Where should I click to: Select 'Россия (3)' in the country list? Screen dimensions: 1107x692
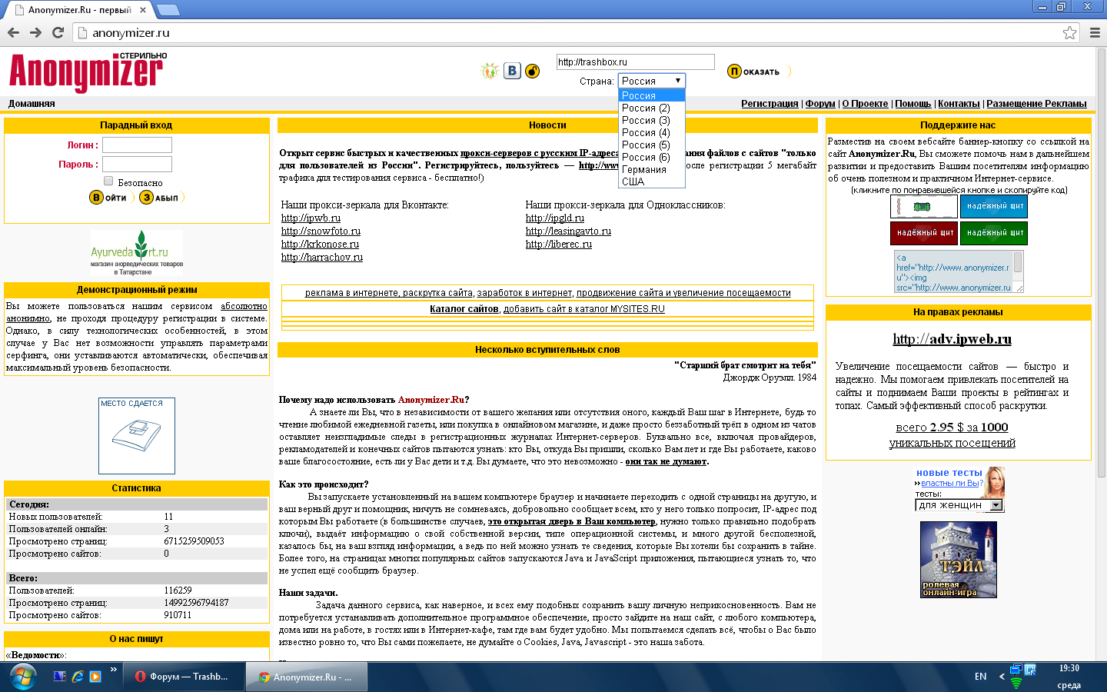tap(651, 120)
